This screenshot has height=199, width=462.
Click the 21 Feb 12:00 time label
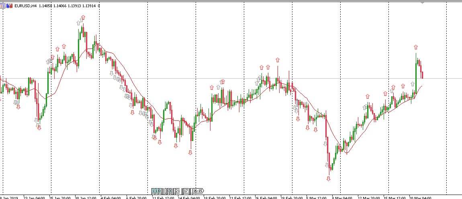(240, 197)
